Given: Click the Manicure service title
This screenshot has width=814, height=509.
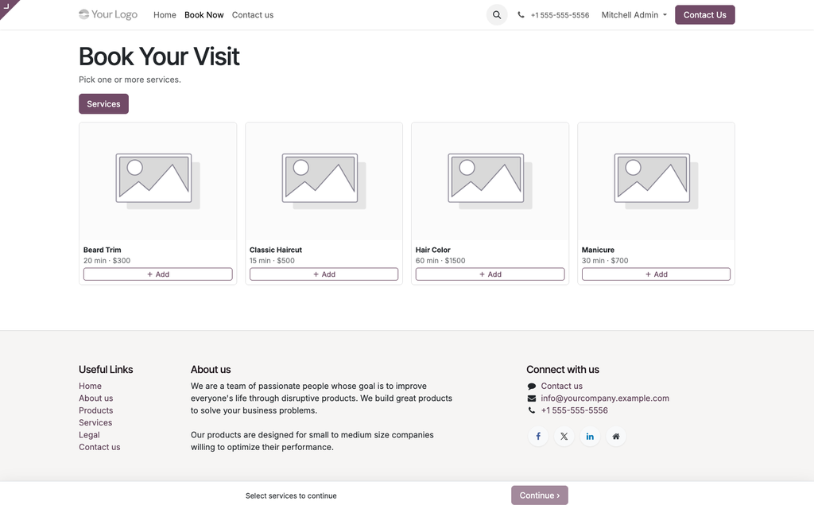Looking at the screenshot, I should (x=598, y=250).
